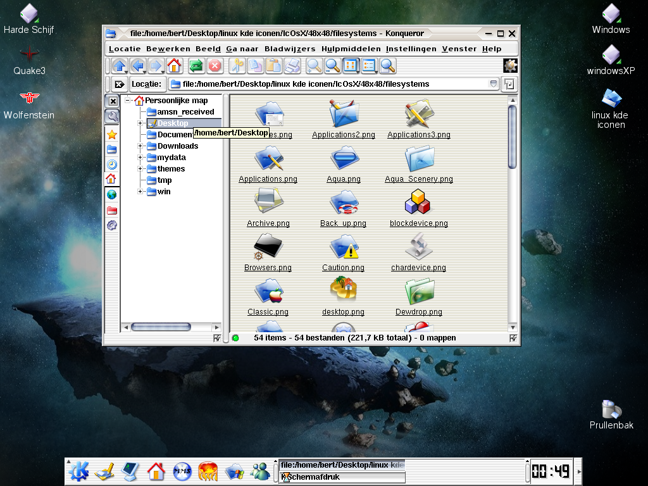Click the Up arrow toolbar button

tap(120, 66)
